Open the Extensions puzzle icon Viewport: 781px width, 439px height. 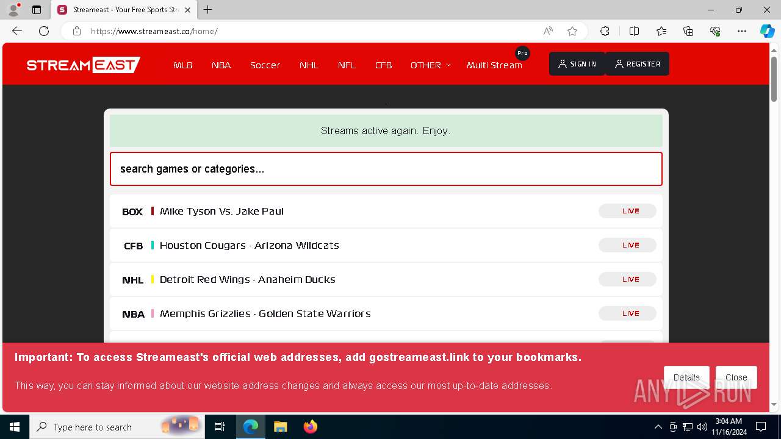[605, 31]
